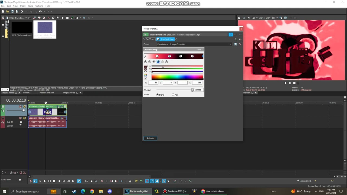Toggle loop playback in the transport
347x195 pixels.
tap(35, 181)
